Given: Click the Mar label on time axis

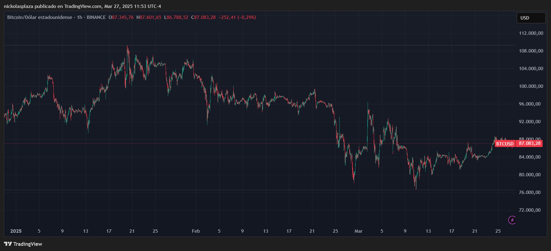Looking at the screenshot, I should [358, 231].
